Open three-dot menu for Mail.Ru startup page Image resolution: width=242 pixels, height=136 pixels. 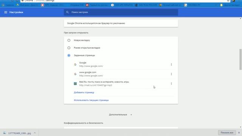[x=171, y=83]
